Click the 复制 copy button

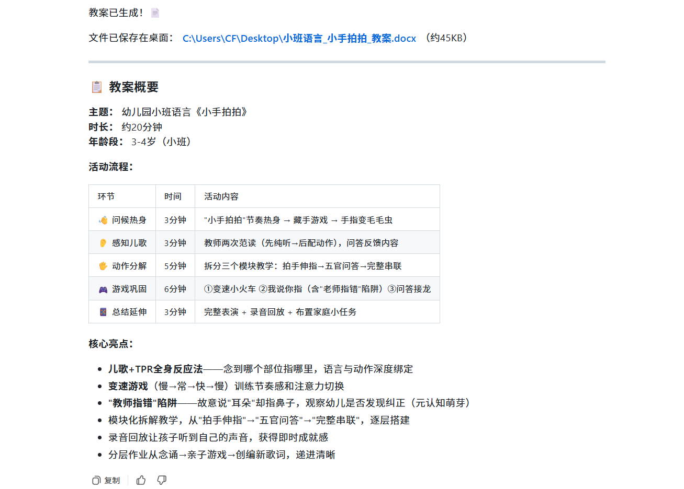point(106,480)
